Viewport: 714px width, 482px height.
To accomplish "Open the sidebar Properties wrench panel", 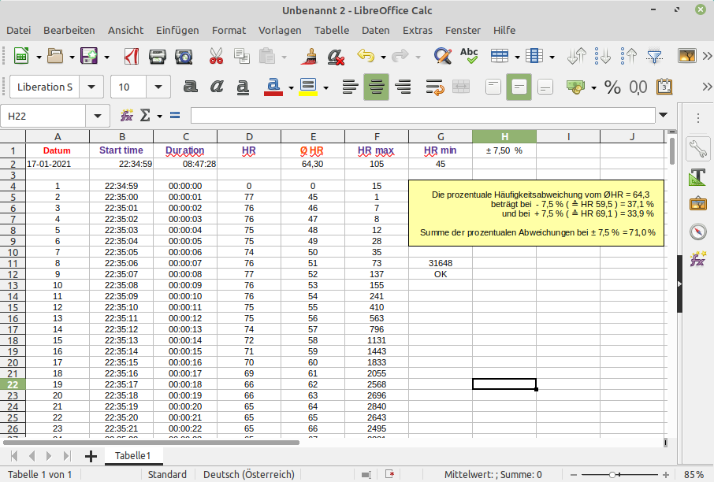I will tap(697, 148).
